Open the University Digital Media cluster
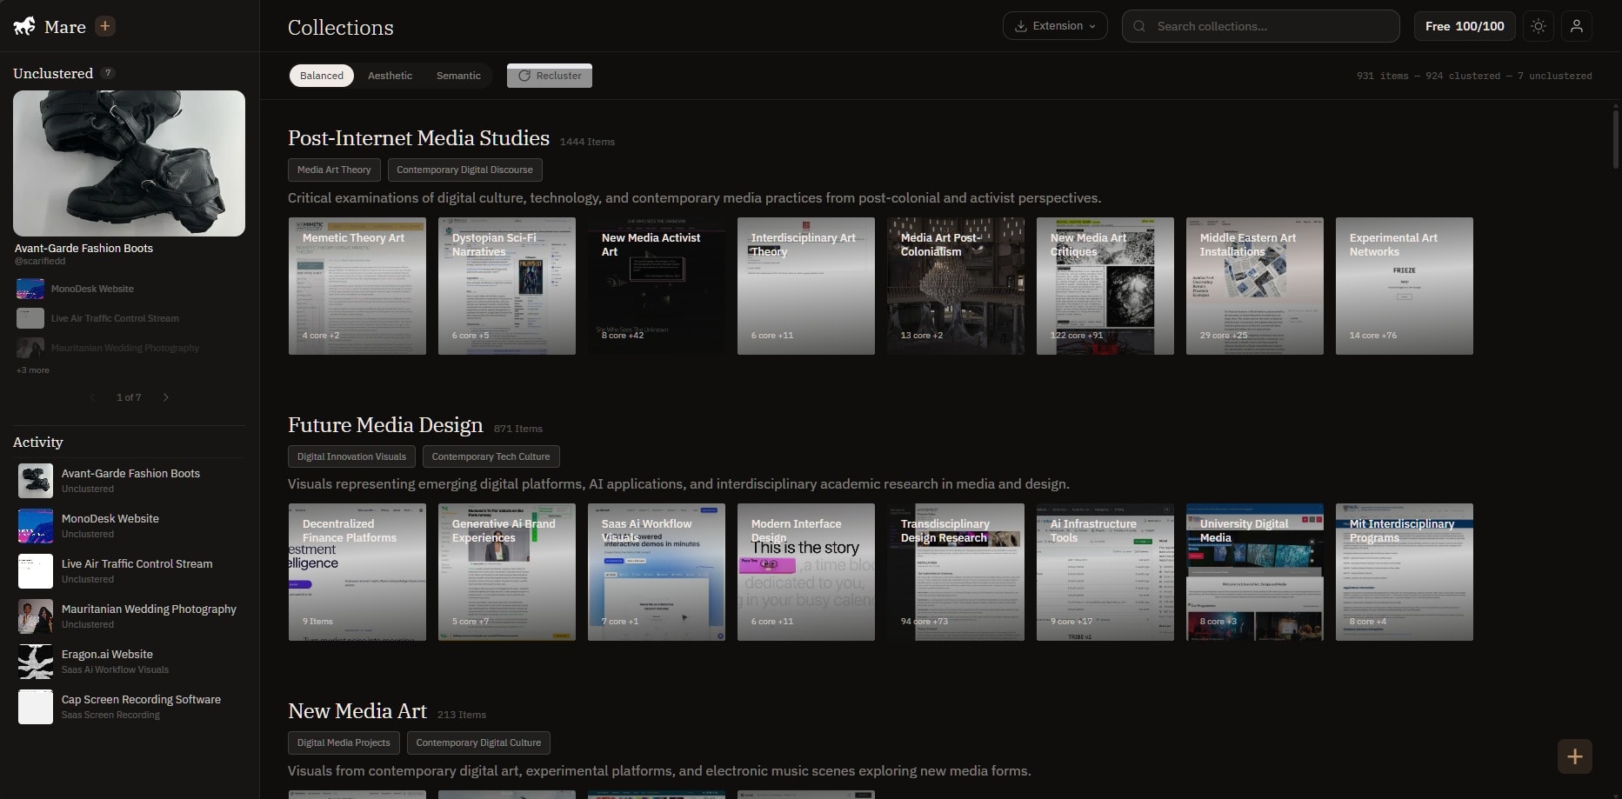The width and height of the screenshot is (1622, 799). tap(1255, 572)
